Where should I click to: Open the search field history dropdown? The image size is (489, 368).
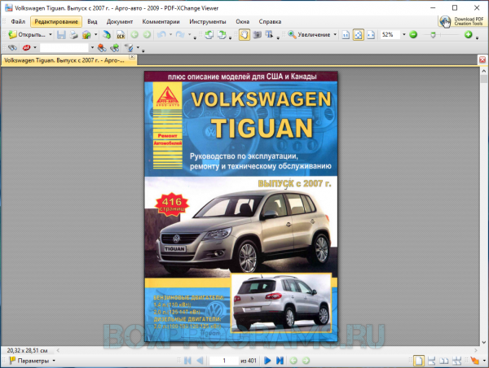tap(92, 48)
